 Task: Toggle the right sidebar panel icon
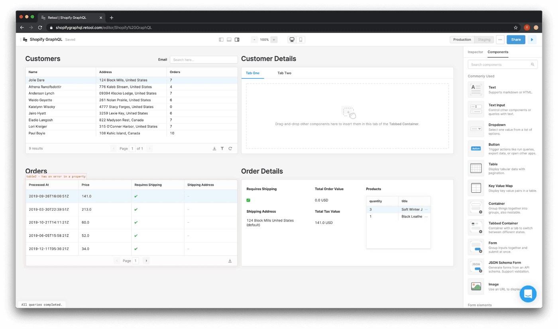237,40
